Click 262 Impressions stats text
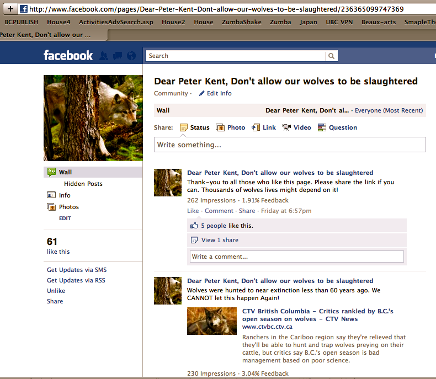436x379 pixels. click(211, 200)
